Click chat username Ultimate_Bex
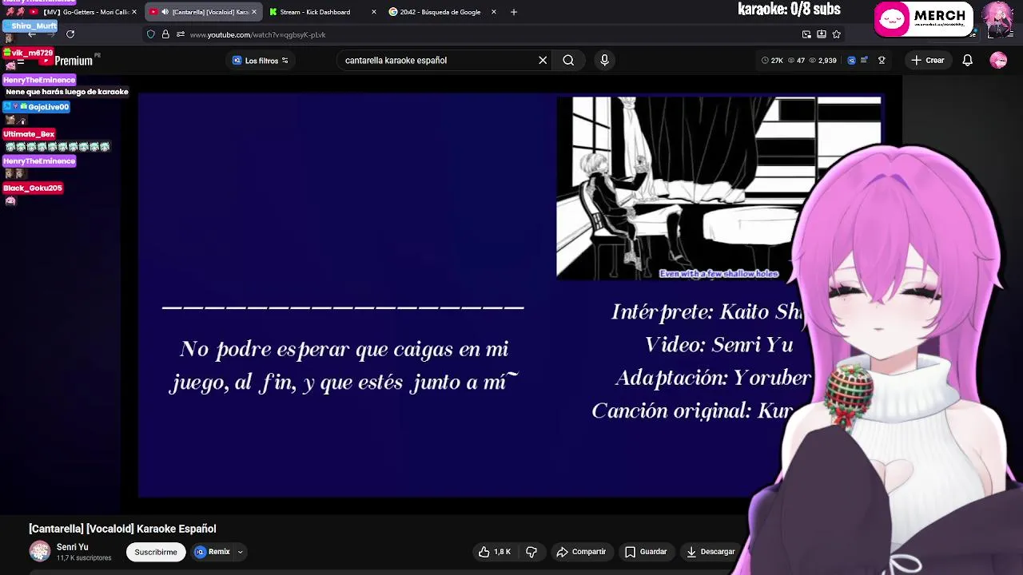Image resolution: width=1023 pixels, height=575 pixels. [x=29, y=134]
